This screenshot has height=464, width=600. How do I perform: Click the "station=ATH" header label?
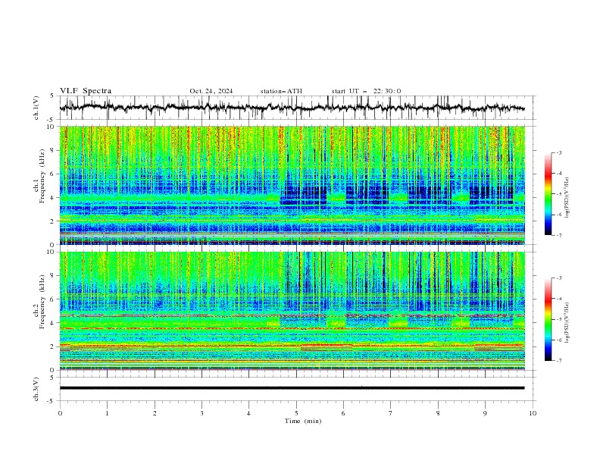281,91
